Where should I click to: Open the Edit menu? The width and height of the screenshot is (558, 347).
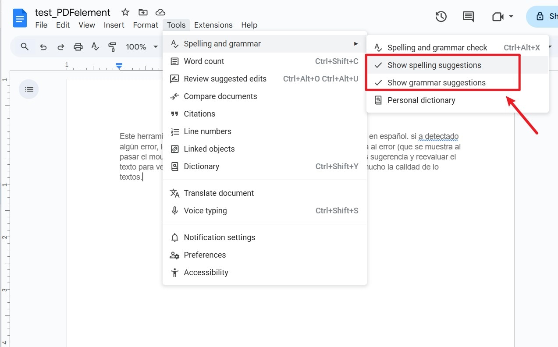click(63, 25)
